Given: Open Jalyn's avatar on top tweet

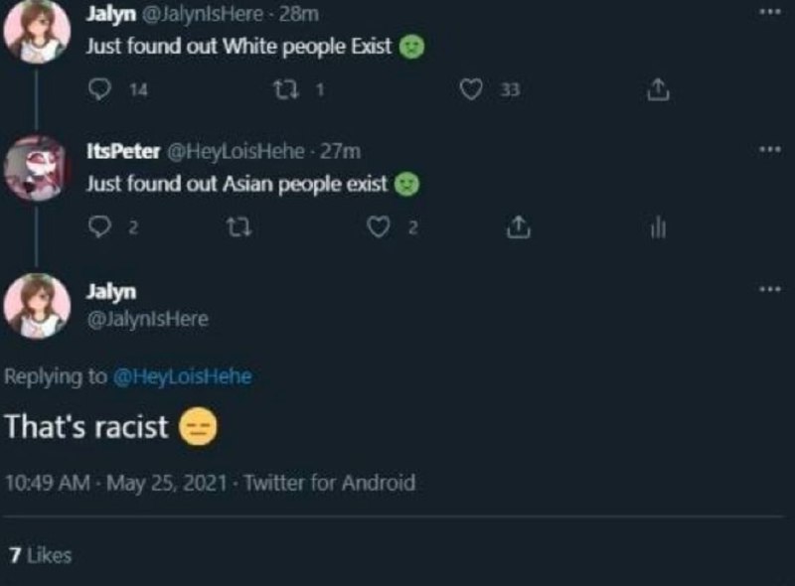Looking at the screenshot, I should click(x=37, y=31).
